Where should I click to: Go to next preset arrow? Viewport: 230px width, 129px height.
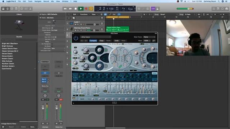86,40
